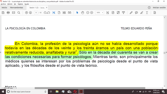The height and width of the screenshot is (94, 167).
Task: Open the Archivo menu
Action: (3, 4)
